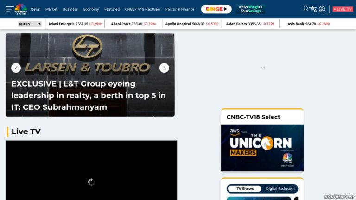Image resolution: width=356 pixels, height=200 pixels.
Task: Open the CNBC-TV18 NextGen menu
Action: (142, 9)
